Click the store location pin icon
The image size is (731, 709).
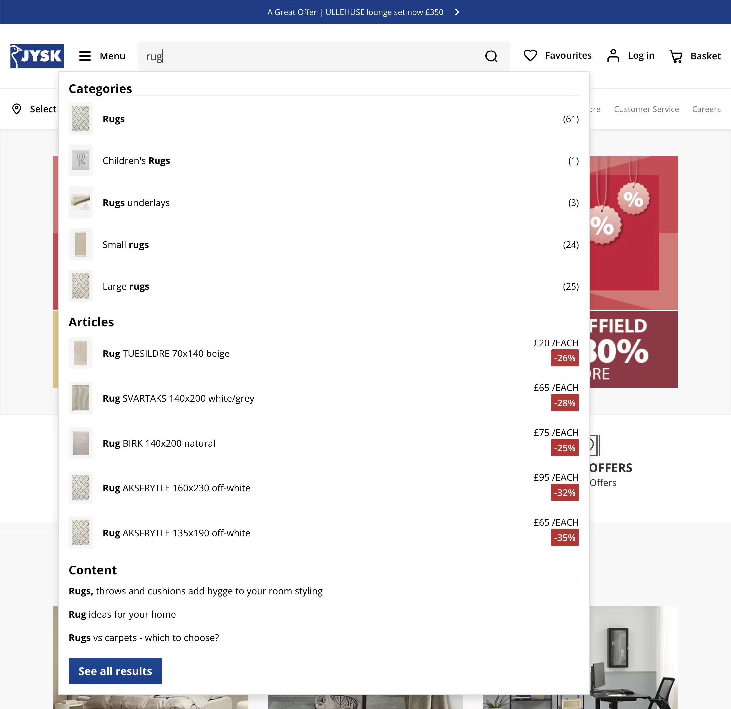click(x=16, y=109)
